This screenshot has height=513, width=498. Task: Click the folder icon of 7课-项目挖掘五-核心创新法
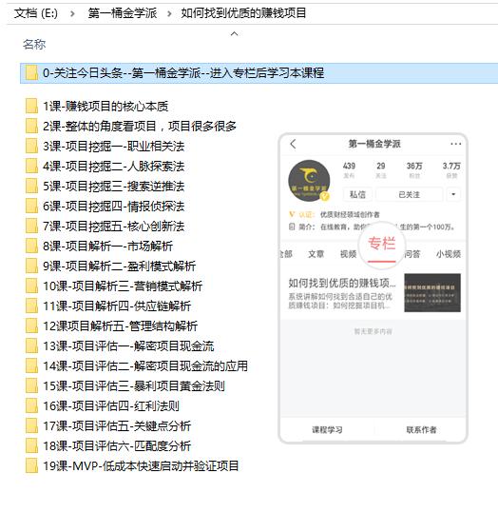coord(31,227)
